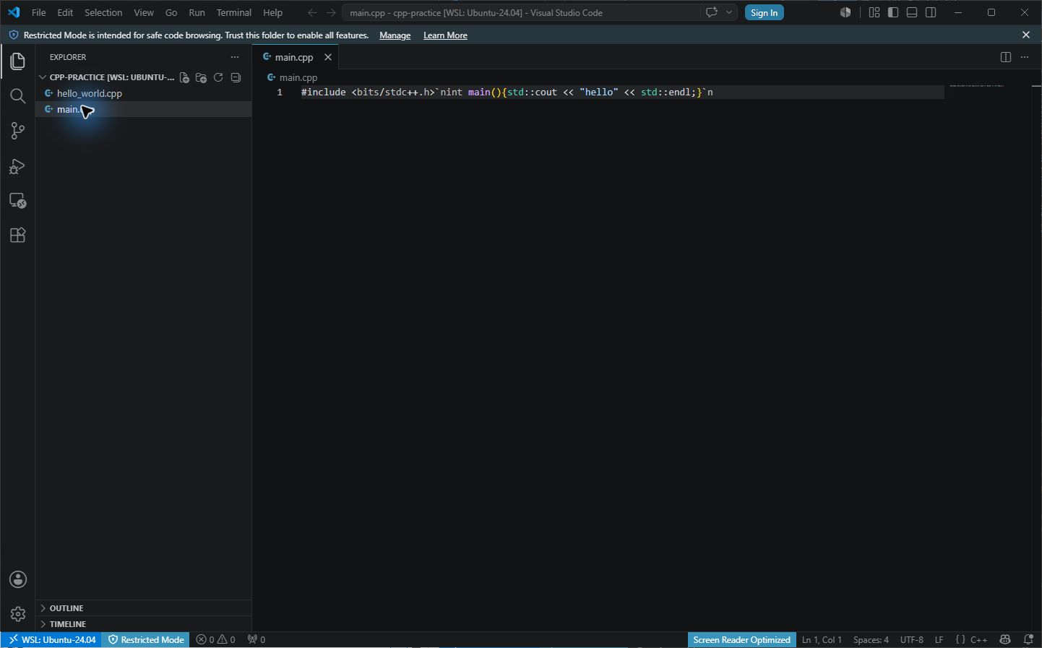
Task: Open the icon left of layout controls
Action: 845,12
